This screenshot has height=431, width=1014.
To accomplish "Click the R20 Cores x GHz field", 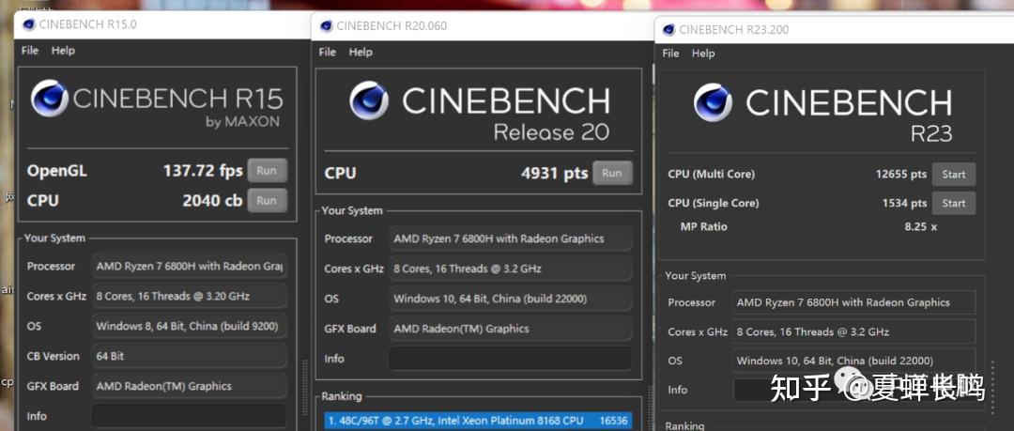I will pos(510,269).
